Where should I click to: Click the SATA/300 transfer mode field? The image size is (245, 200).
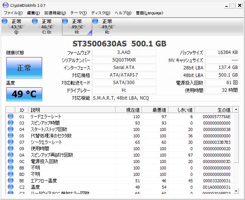point(124,83)
